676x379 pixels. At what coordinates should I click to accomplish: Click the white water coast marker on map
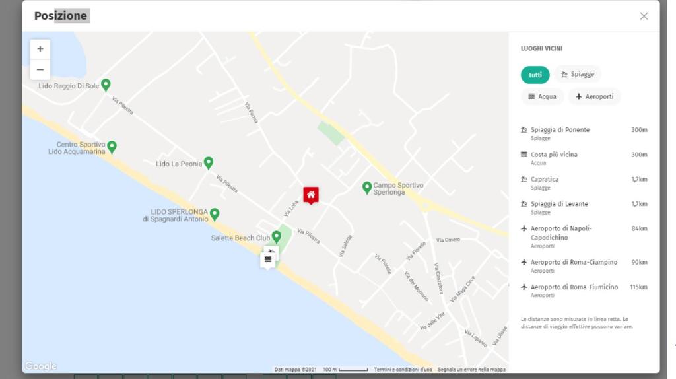(268, 259)
